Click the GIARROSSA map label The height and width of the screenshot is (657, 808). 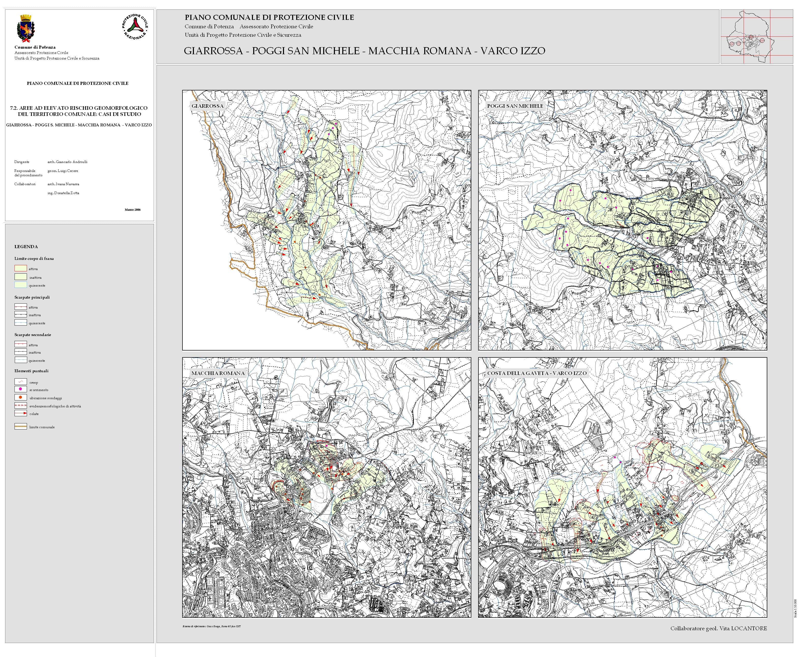pos(207,106)
